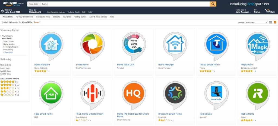Open For Your Smart Home tab
The image size is (278, 126).
24,17
